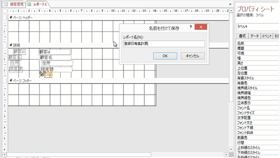Viewport: 280px width, 158px height.
Task: Open the ラベル4 object selector combo box
Action: 258,27
